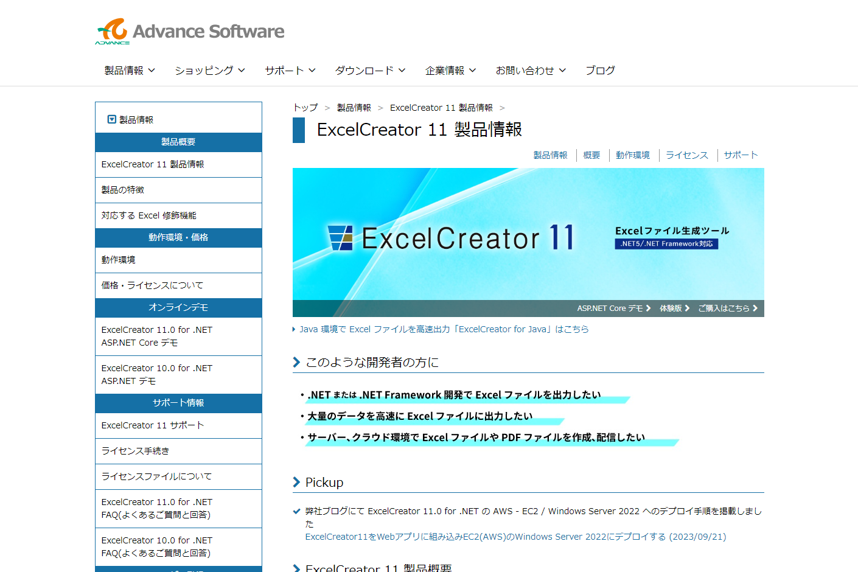Open the お問い合わせ navigation dropdown
Viewport: 858px width, 572px height.
tap(531, 71)
